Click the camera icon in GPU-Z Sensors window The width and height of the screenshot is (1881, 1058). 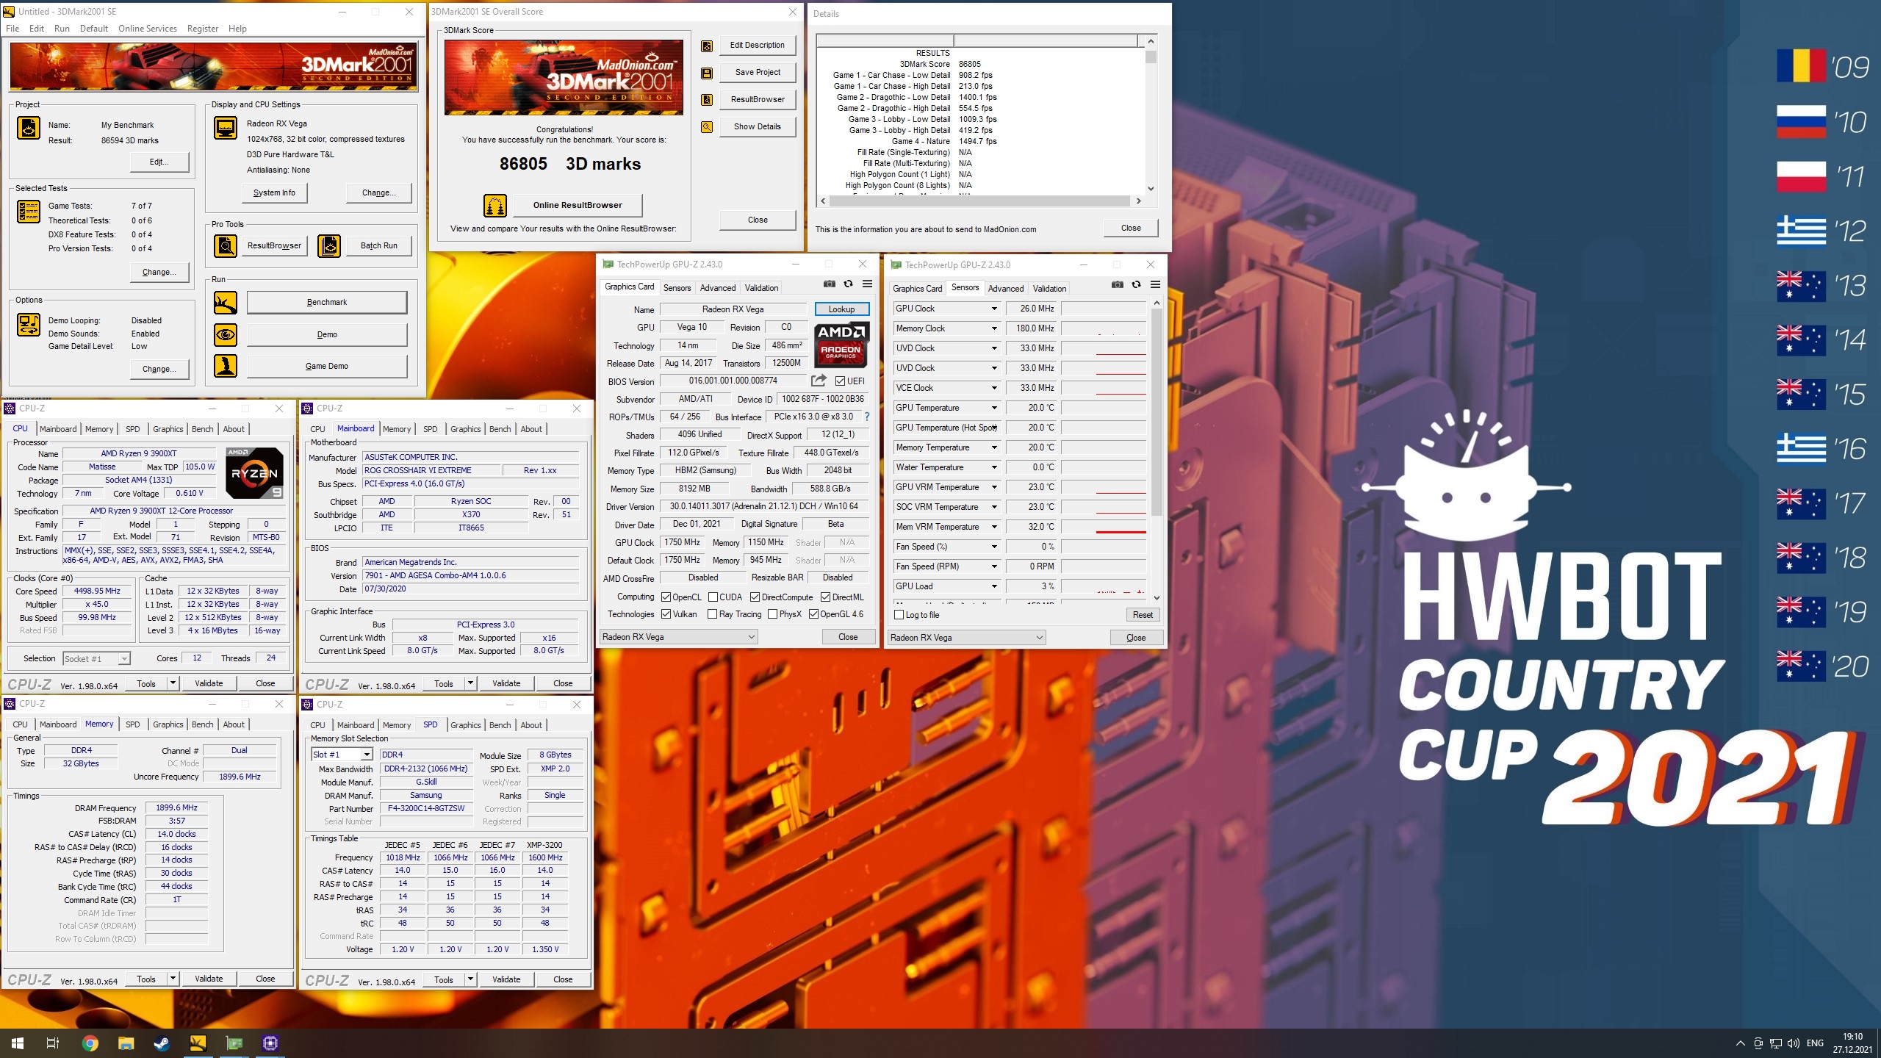point(1118,285)
